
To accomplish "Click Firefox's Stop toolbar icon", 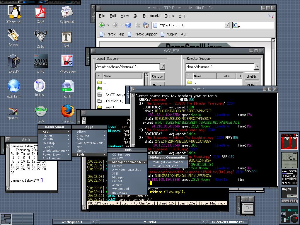I will click(x=137, y=25).
